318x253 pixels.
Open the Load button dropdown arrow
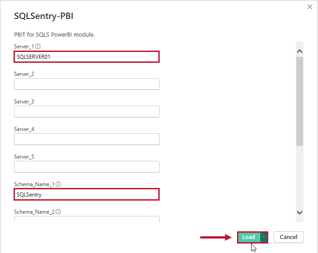(x=263, y=237)
